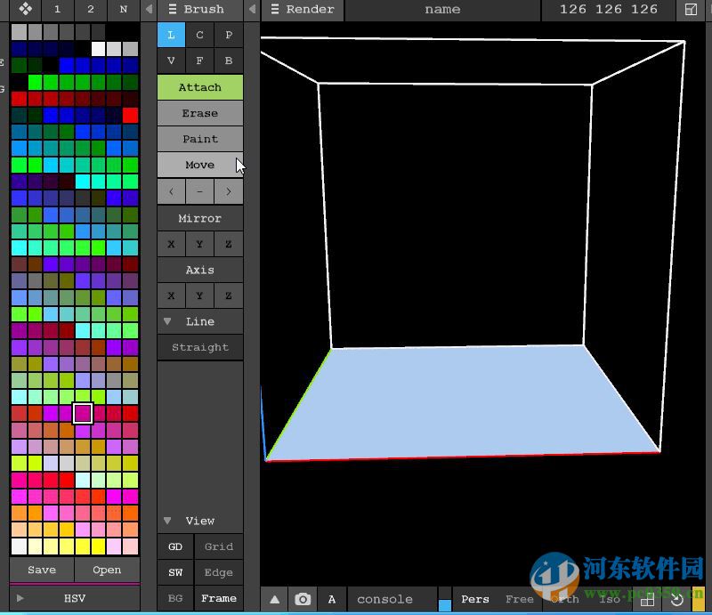Collapse the View section
The height and width of the screenshot is (615, 712).
pos(167,521)
